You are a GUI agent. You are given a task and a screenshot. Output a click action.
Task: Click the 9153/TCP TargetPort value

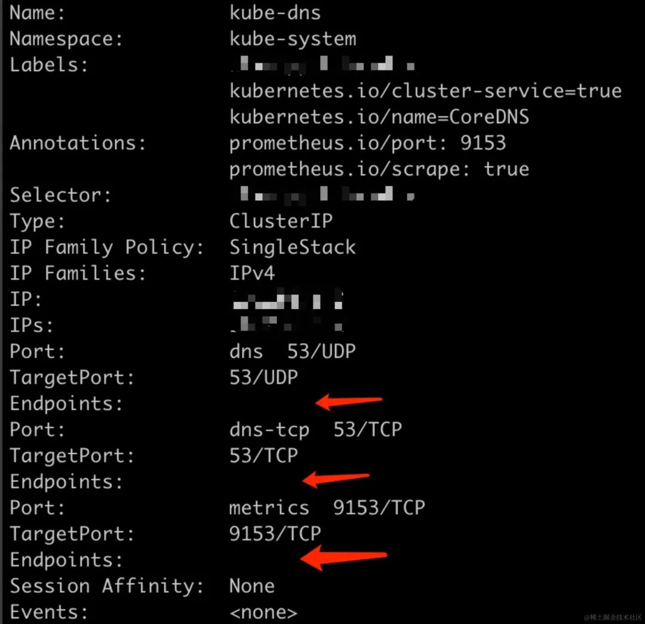275,534
